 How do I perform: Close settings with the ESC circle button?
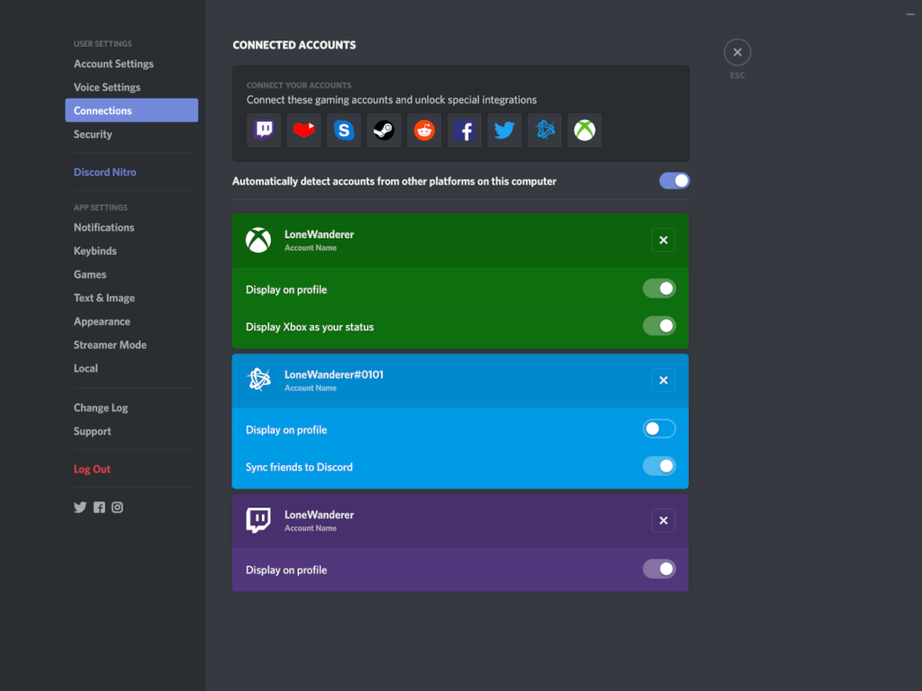tap(737, 52)
